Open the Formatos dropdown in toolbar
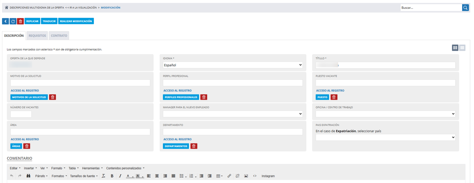474x183 pixels. pos(59,176)
